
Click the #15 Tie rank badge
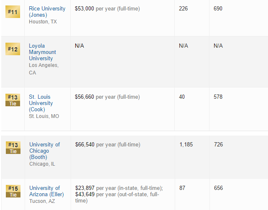(x=13, y=191)
